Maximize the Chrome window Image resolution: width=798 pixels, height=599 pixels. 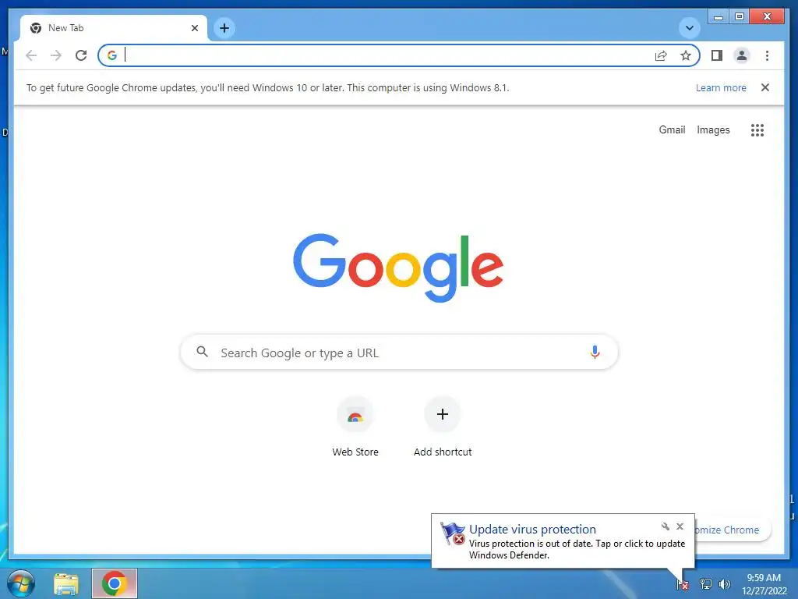740,17
